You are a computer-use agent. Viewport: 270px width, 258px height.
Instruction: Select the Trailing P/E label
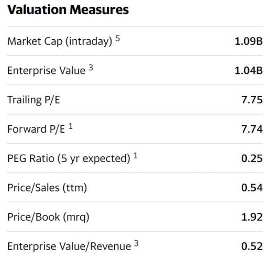tap(33, 100)
